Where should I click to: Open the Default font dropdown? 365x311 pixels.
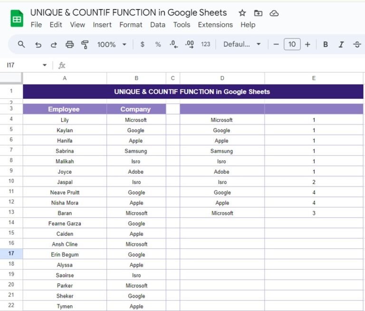click(x=242, y=44)
